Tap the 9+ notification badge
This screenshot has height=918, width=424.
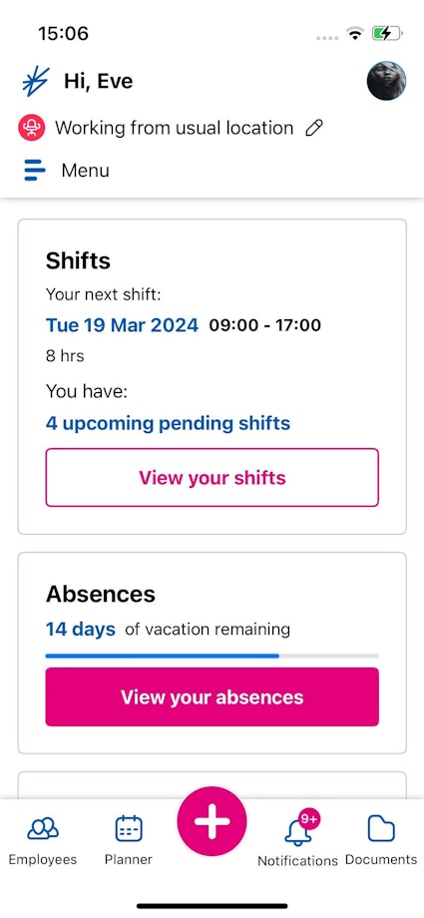(308, 819)
